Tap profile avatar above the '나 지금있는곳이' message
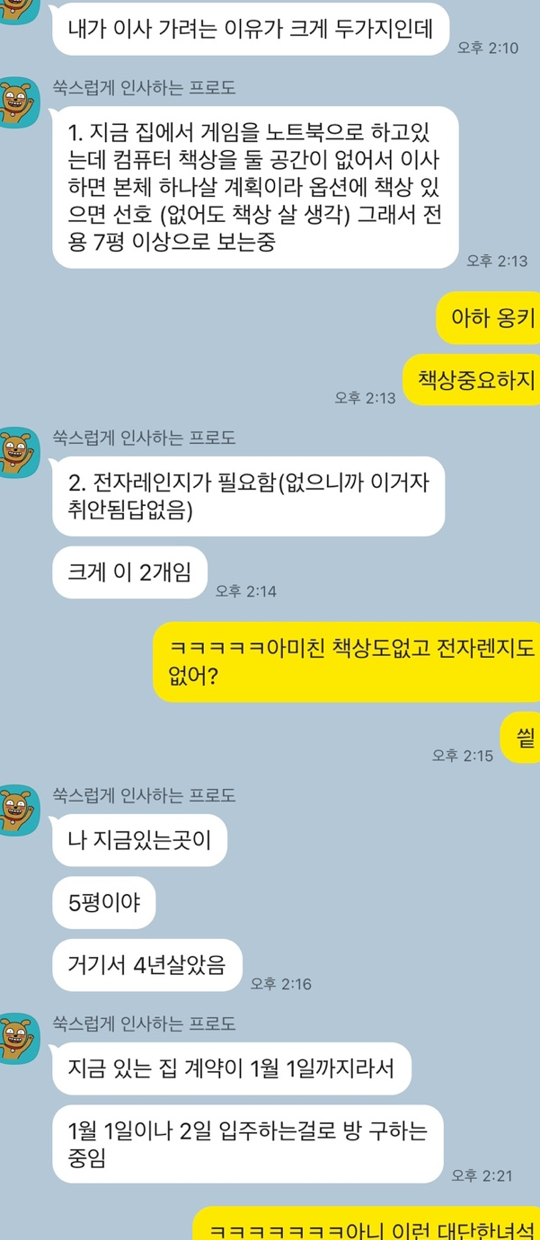The image size is (540, 1240). [x=19, y=810]
